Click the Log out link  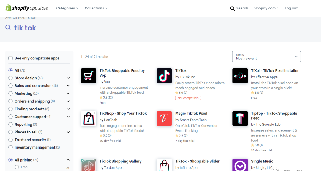tap(291, 8)
